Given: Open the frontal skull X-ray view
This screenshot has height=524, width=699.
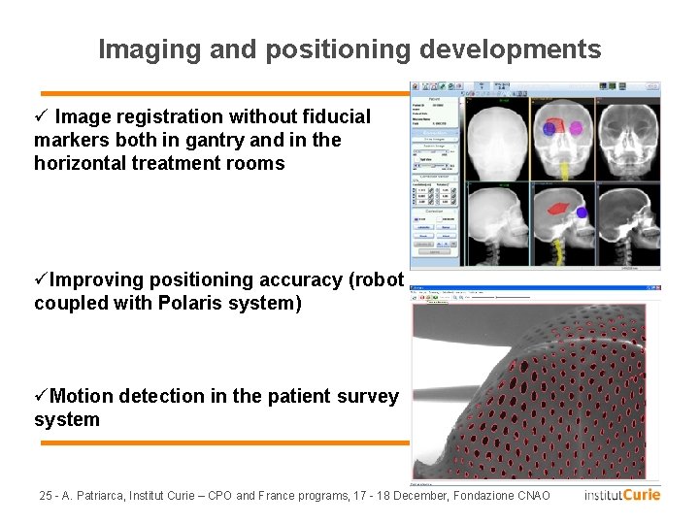Looking at the screenshot, I should [497, 140].
